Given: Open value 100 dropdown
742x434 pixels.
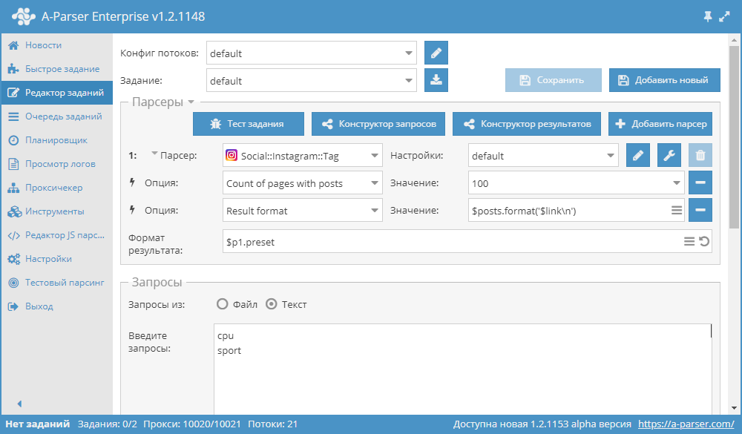Looking at the screenshot, I should (x=676, y=183).
